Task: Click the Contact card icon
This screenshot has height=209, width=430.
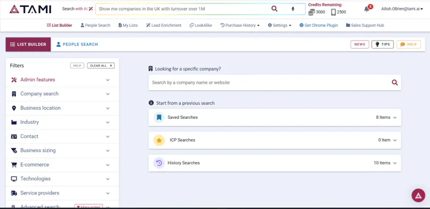Action: (14, 136)
